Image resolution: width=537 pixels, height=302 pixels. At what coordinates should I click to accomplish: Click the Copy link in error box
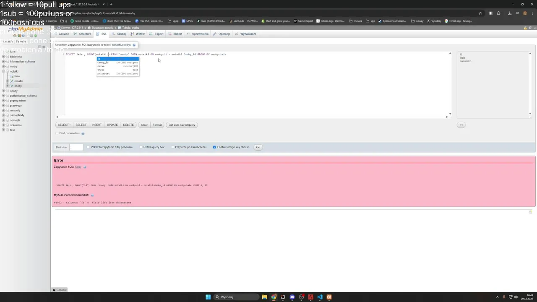[78, 167]
